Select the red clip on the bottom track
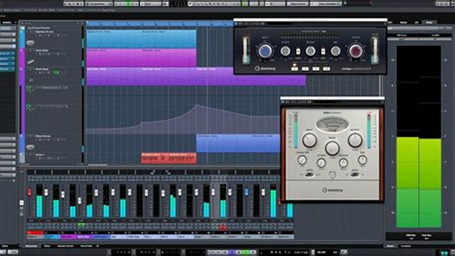 tap(169, 158)
